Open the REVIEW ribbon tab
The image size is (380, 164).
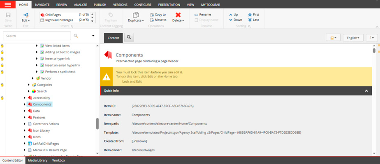62,5
